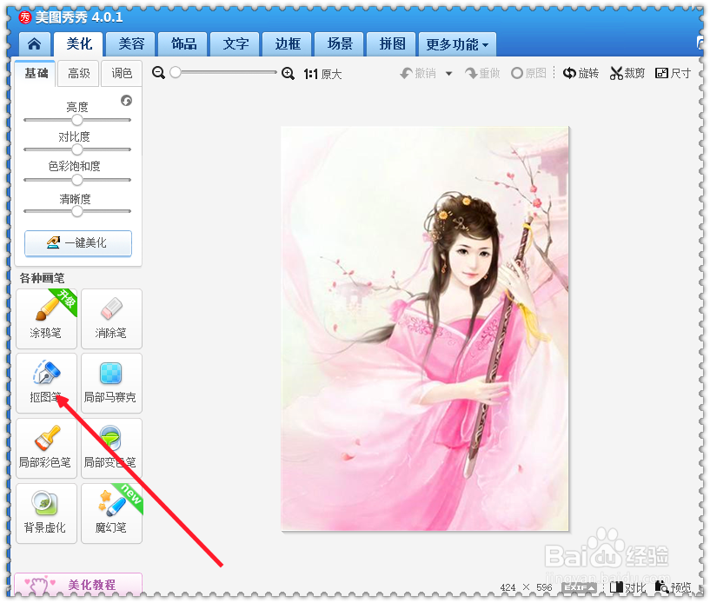Select the 局部变色笔 recolor tool
The height and width of the screenshot is (603, 710).
(x=111, y=448)
